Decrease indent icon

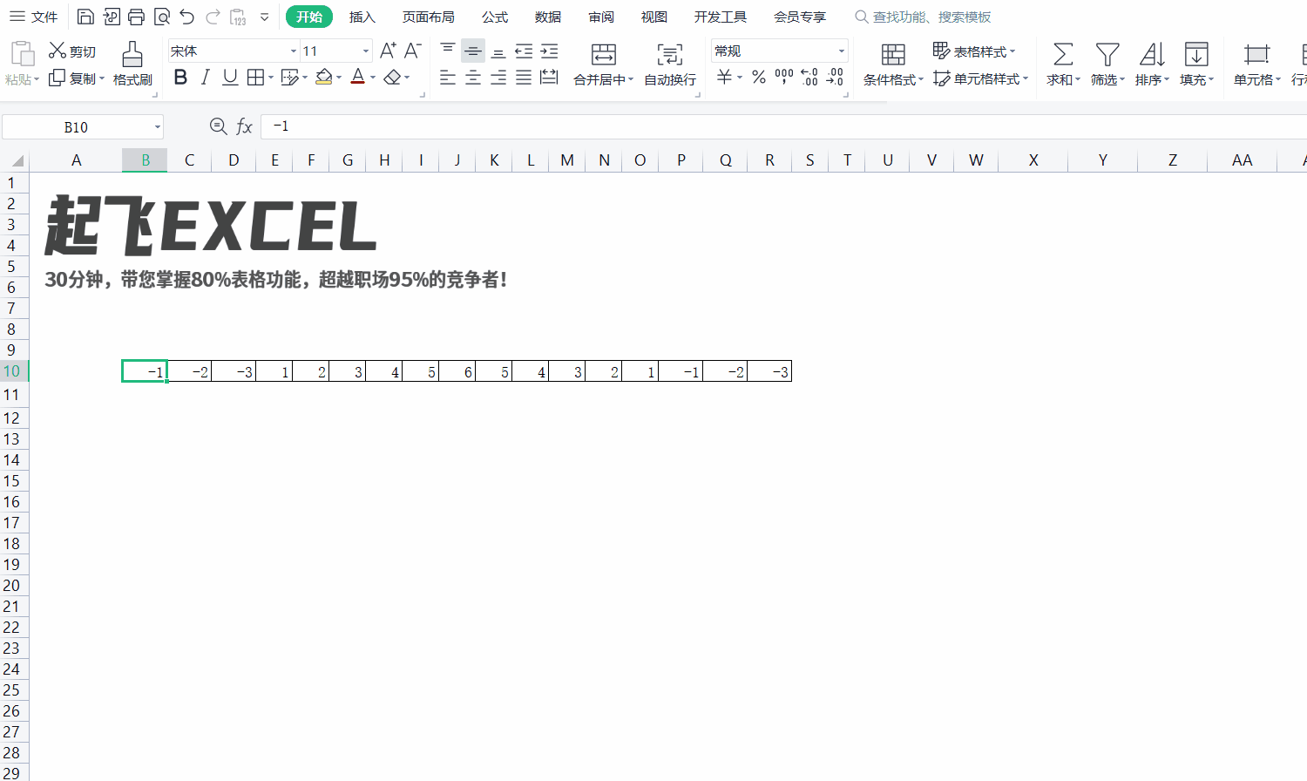point(524,51)
